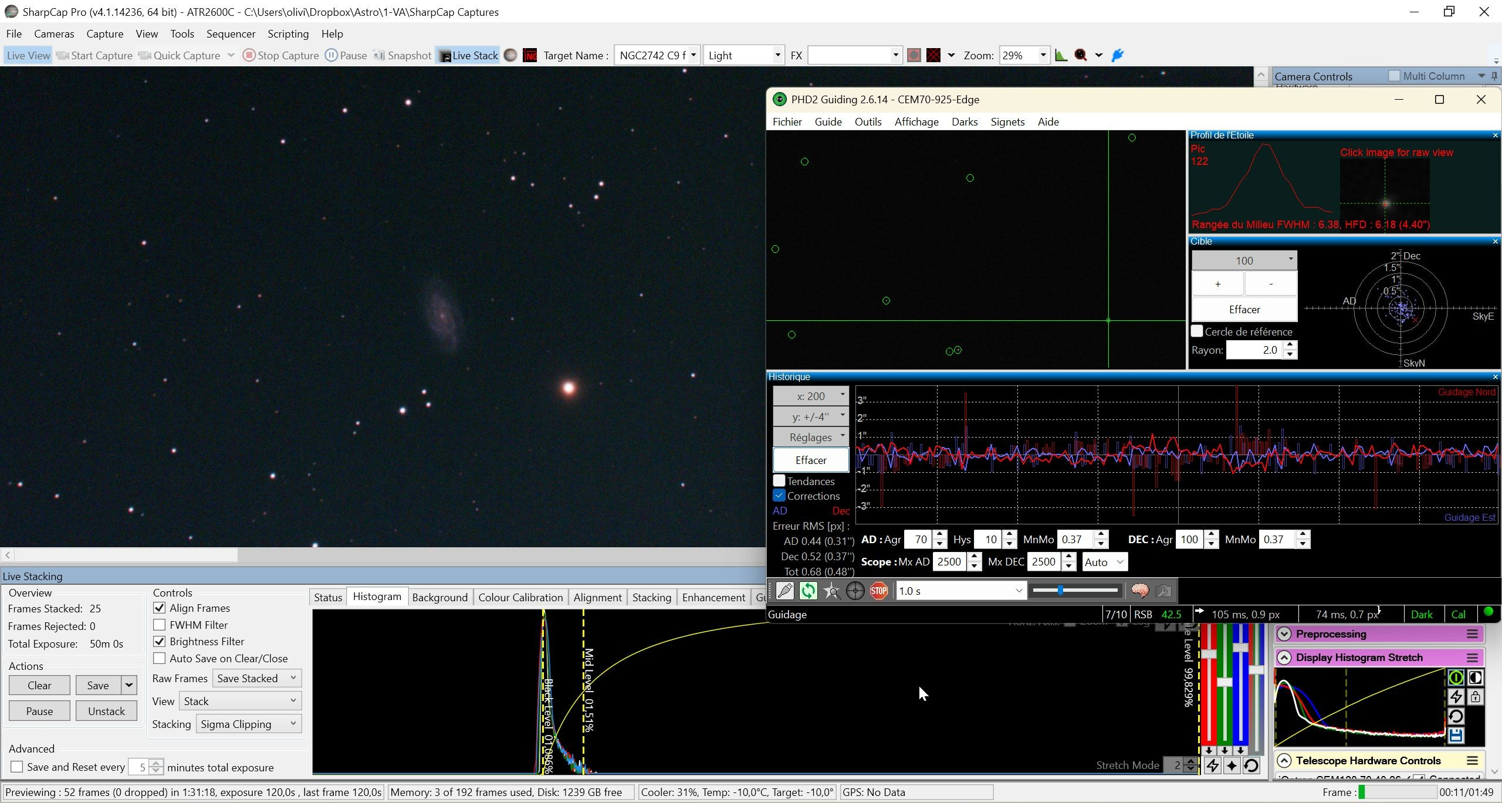This screenshot has width=1502, height=803.
Task: Enable the Tendances checkbox
Action: point(779,480)
